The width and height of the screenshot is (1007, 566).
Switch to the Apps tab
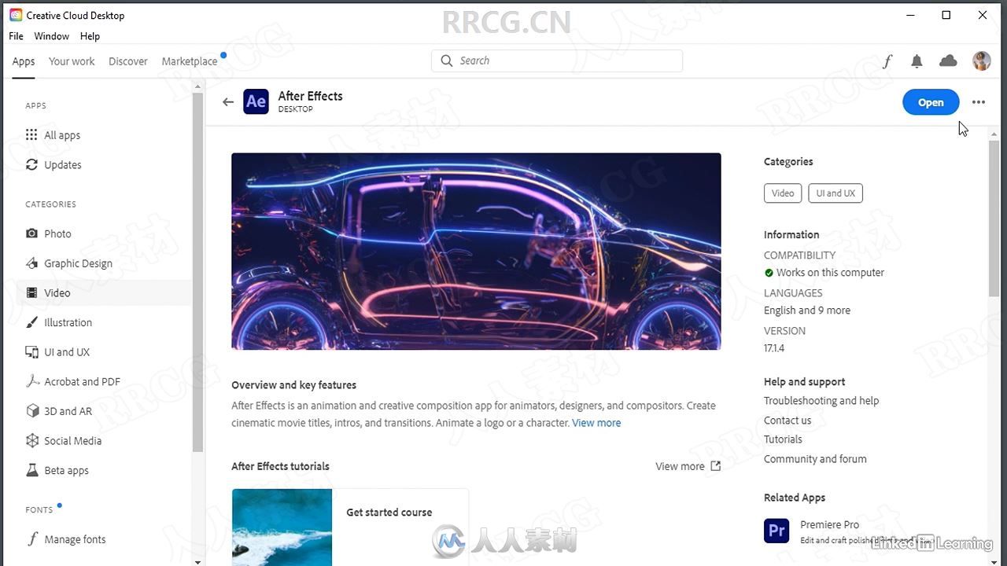tap(24, 61)
